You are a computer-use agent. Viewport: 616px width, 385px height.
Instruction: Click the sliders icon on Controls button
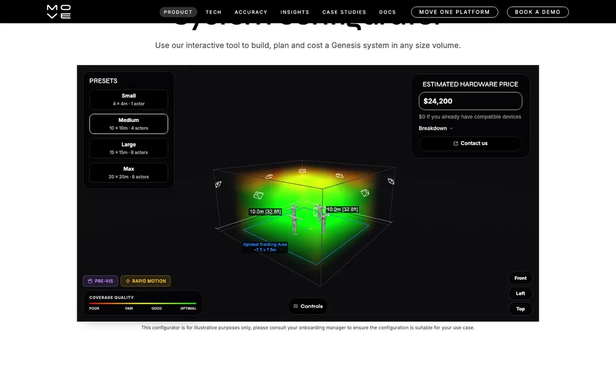click(296, 306)
